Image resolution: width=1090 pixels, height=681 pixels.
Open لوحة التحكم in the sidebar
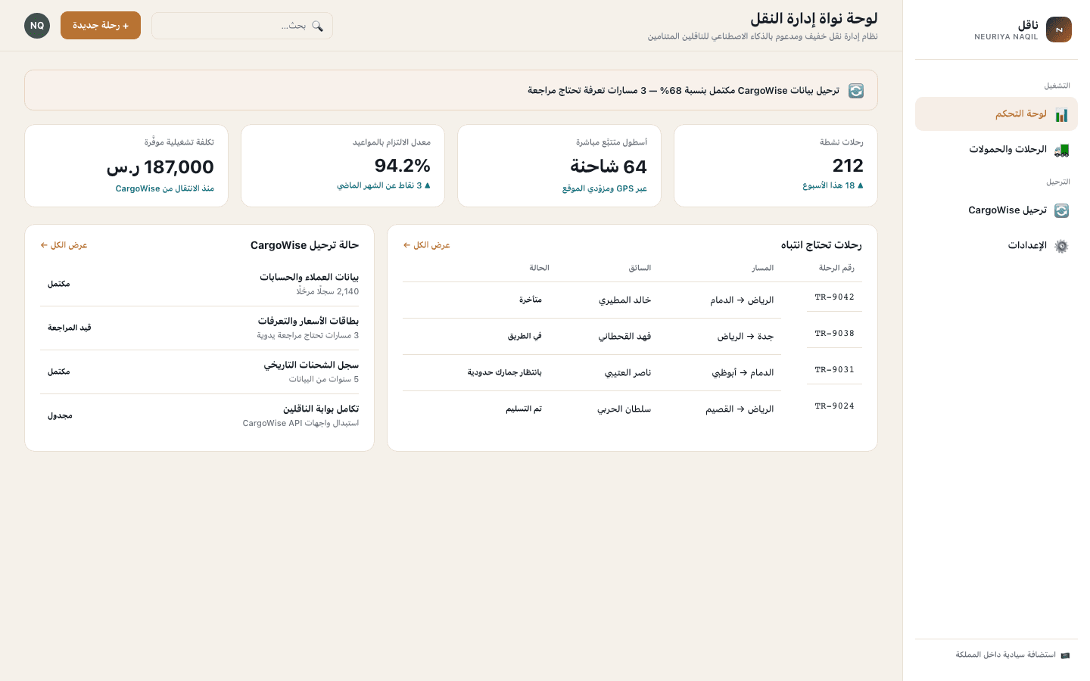[996, 114]
